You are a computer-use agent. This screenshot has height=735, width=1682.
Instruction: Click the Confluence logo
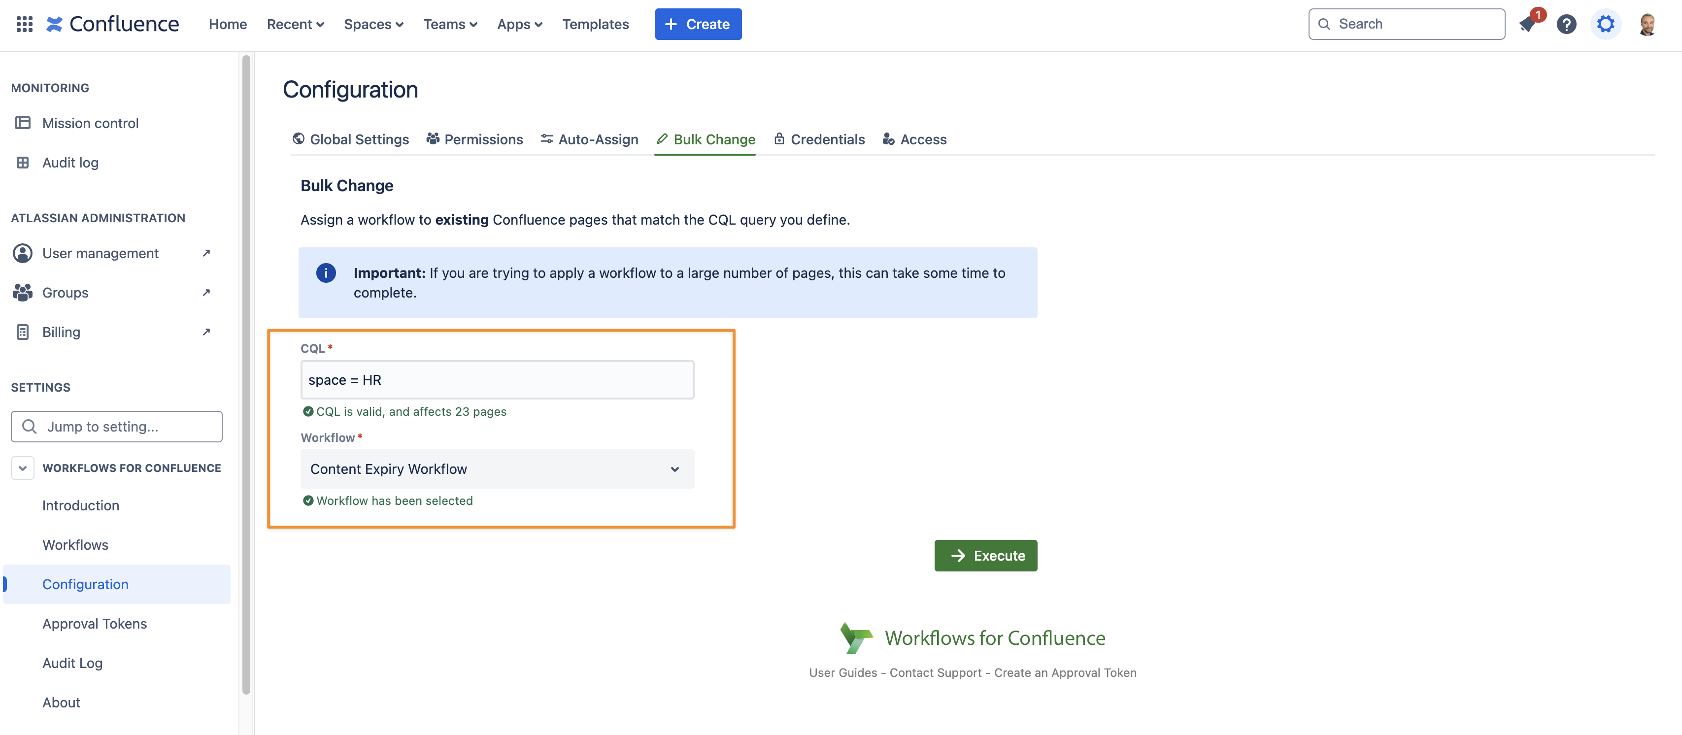tap(113, 24)
